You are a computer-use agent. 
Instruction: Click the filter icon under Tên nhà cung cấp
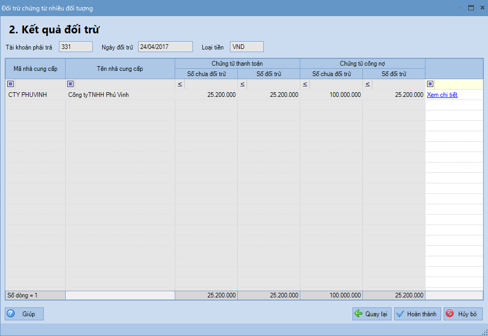pyautogui.click(x=71, y=84)
